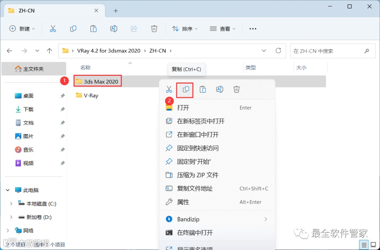Click the Cut scissors icon in the context menu
This screenshot has width=380, height=250.
tap(169, 90)
